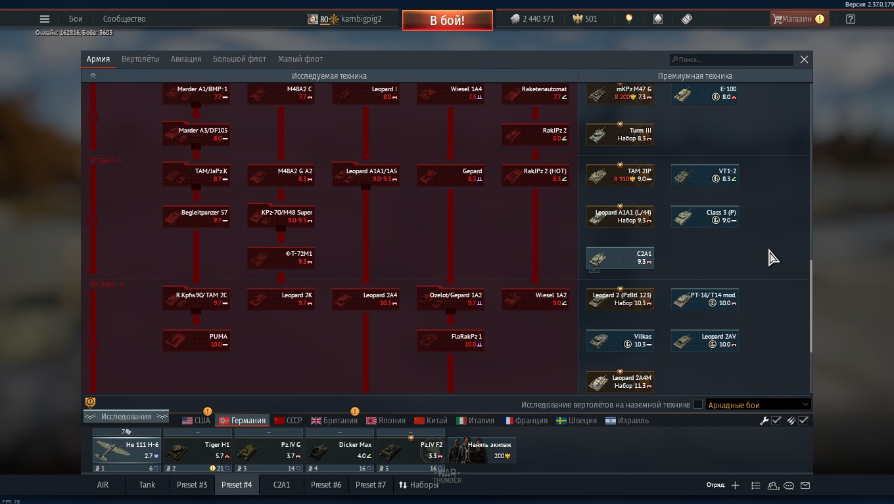Viewport: 894px width, 504px height.
Task: Select the США nation tab
Action: pyautogui.click(x=196, y=421)
